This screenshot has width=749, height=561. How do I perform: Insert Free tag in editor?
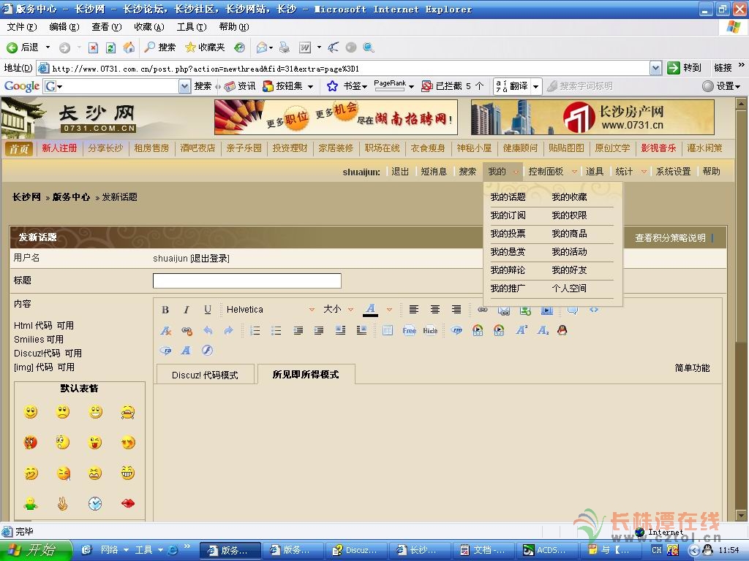[410, 331]
